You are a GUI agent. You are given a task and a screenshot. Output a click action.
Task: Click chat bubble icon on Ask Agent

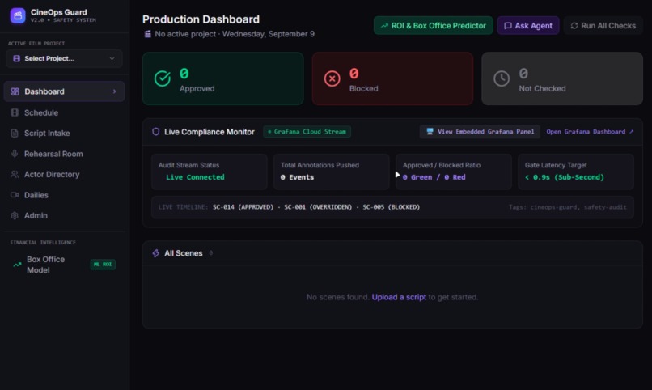tap(508, 26)
